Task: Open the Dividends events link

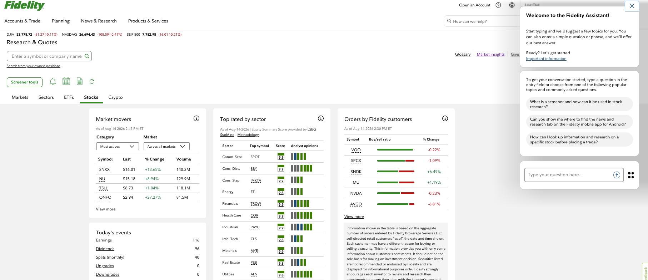Action: [x=105, y=249]
